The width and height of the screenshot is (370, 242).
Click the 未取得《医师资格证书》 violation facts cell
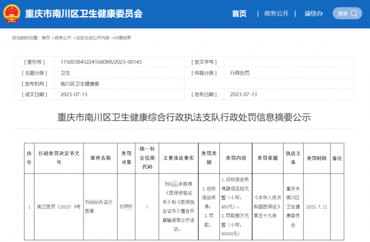179,207
